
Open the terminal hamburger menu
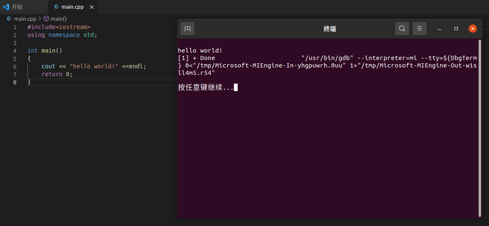420,29
